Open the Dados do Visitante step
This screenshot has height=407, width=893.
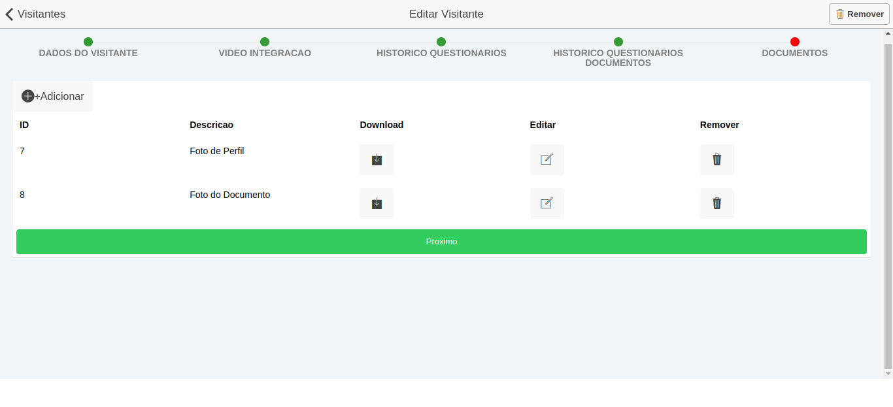click(88, 53)
